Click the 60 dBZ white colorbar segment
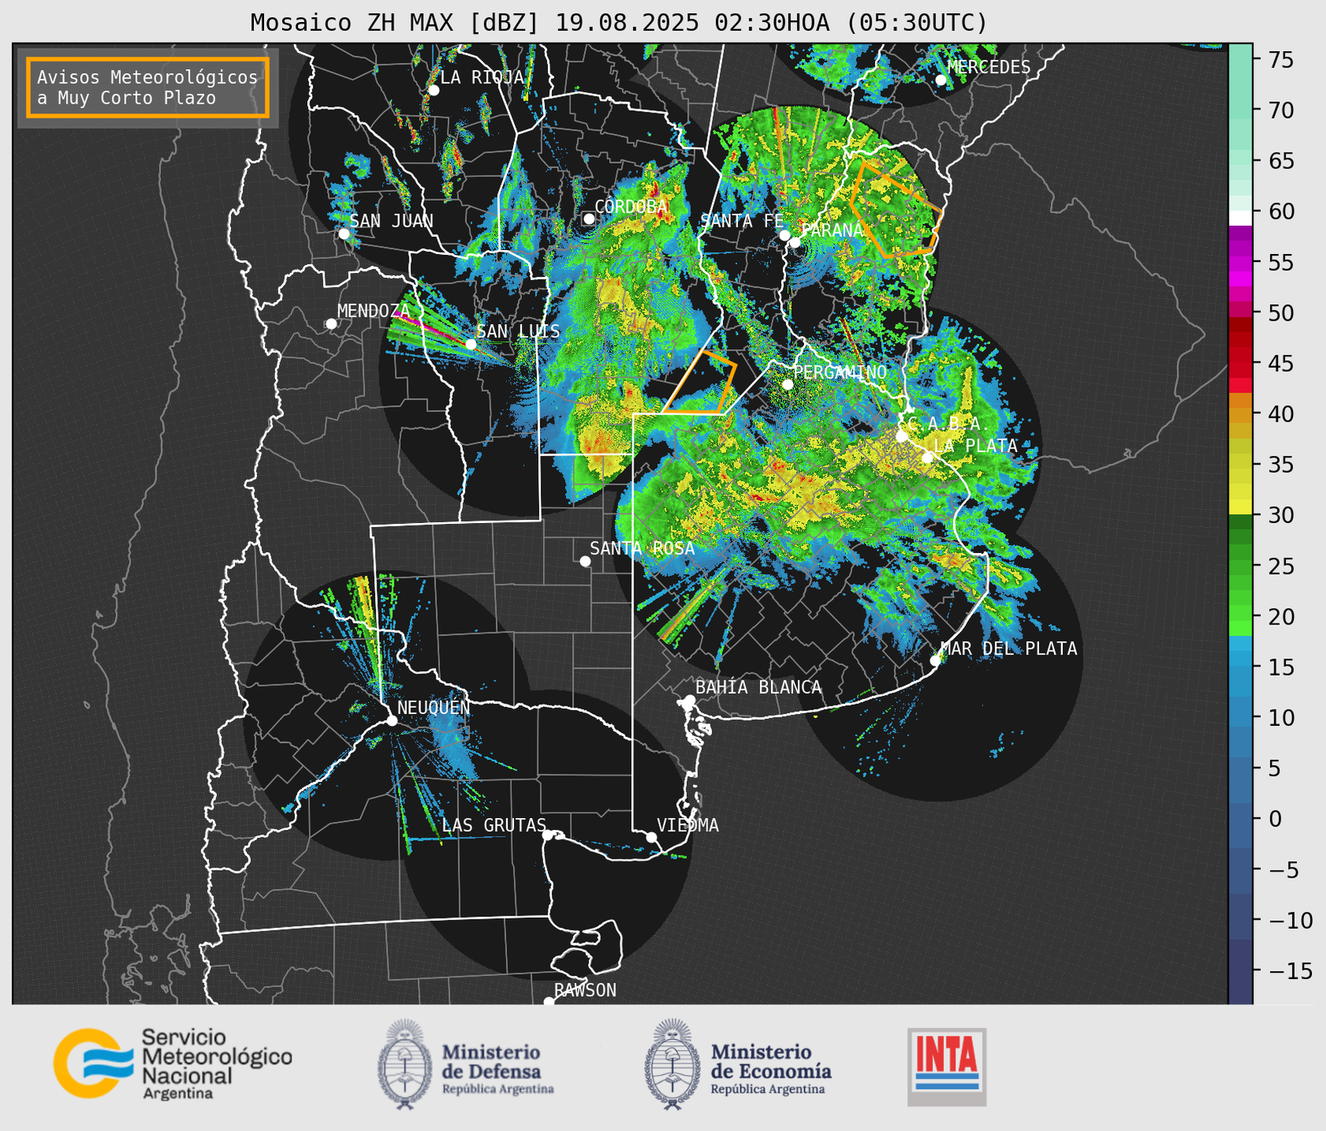Viewport: 1326px width, 1131px height. point(1240,218)
